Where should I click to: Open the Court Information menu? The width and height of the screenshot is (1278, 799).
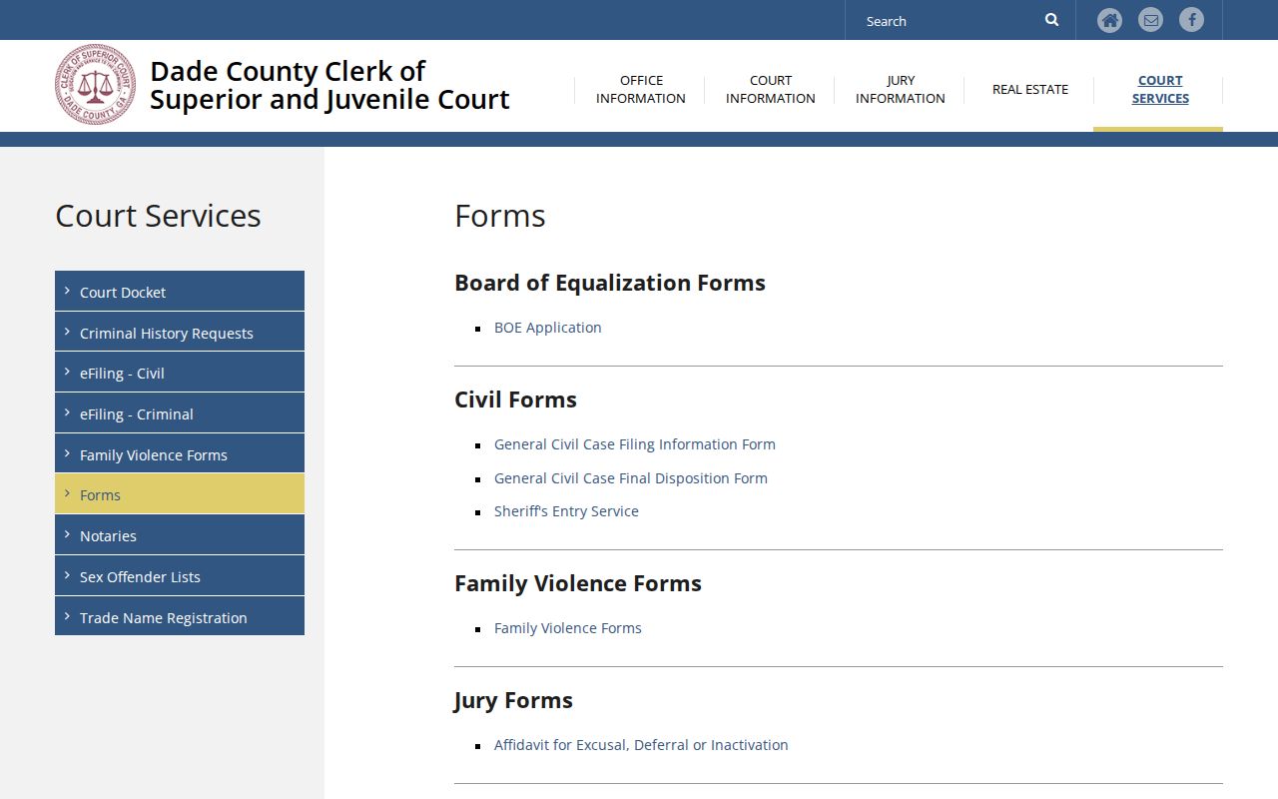(x=771, y=89)
